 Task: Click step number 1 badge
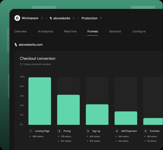[31, 131]
